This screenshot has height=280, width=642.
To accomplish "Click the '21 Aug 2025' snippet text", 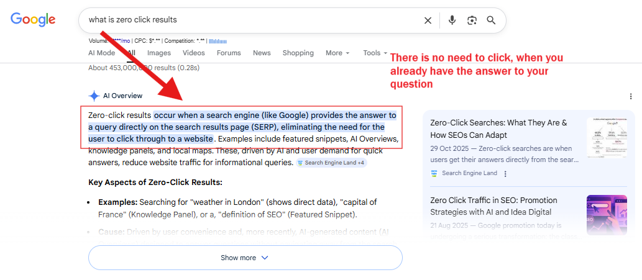I will (x=449, y=225).
